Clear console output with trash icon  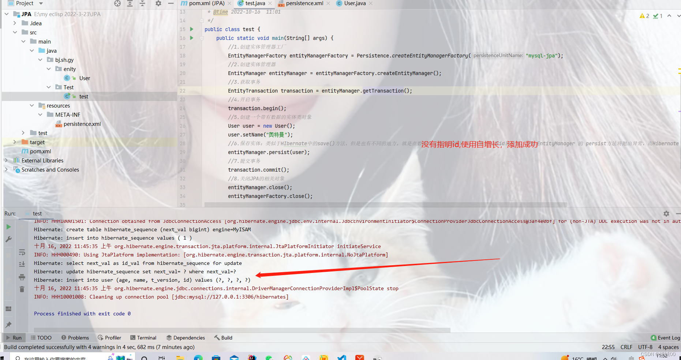(x=22, y=289)
